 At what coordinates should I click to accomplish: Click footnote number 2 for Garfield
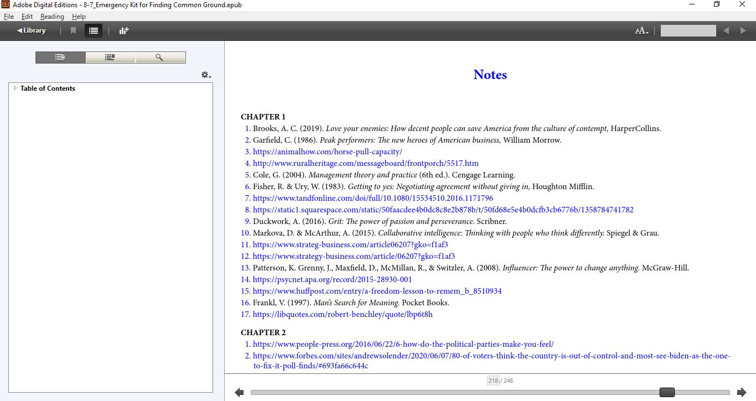pyautogui.click(x=248, y=140)
